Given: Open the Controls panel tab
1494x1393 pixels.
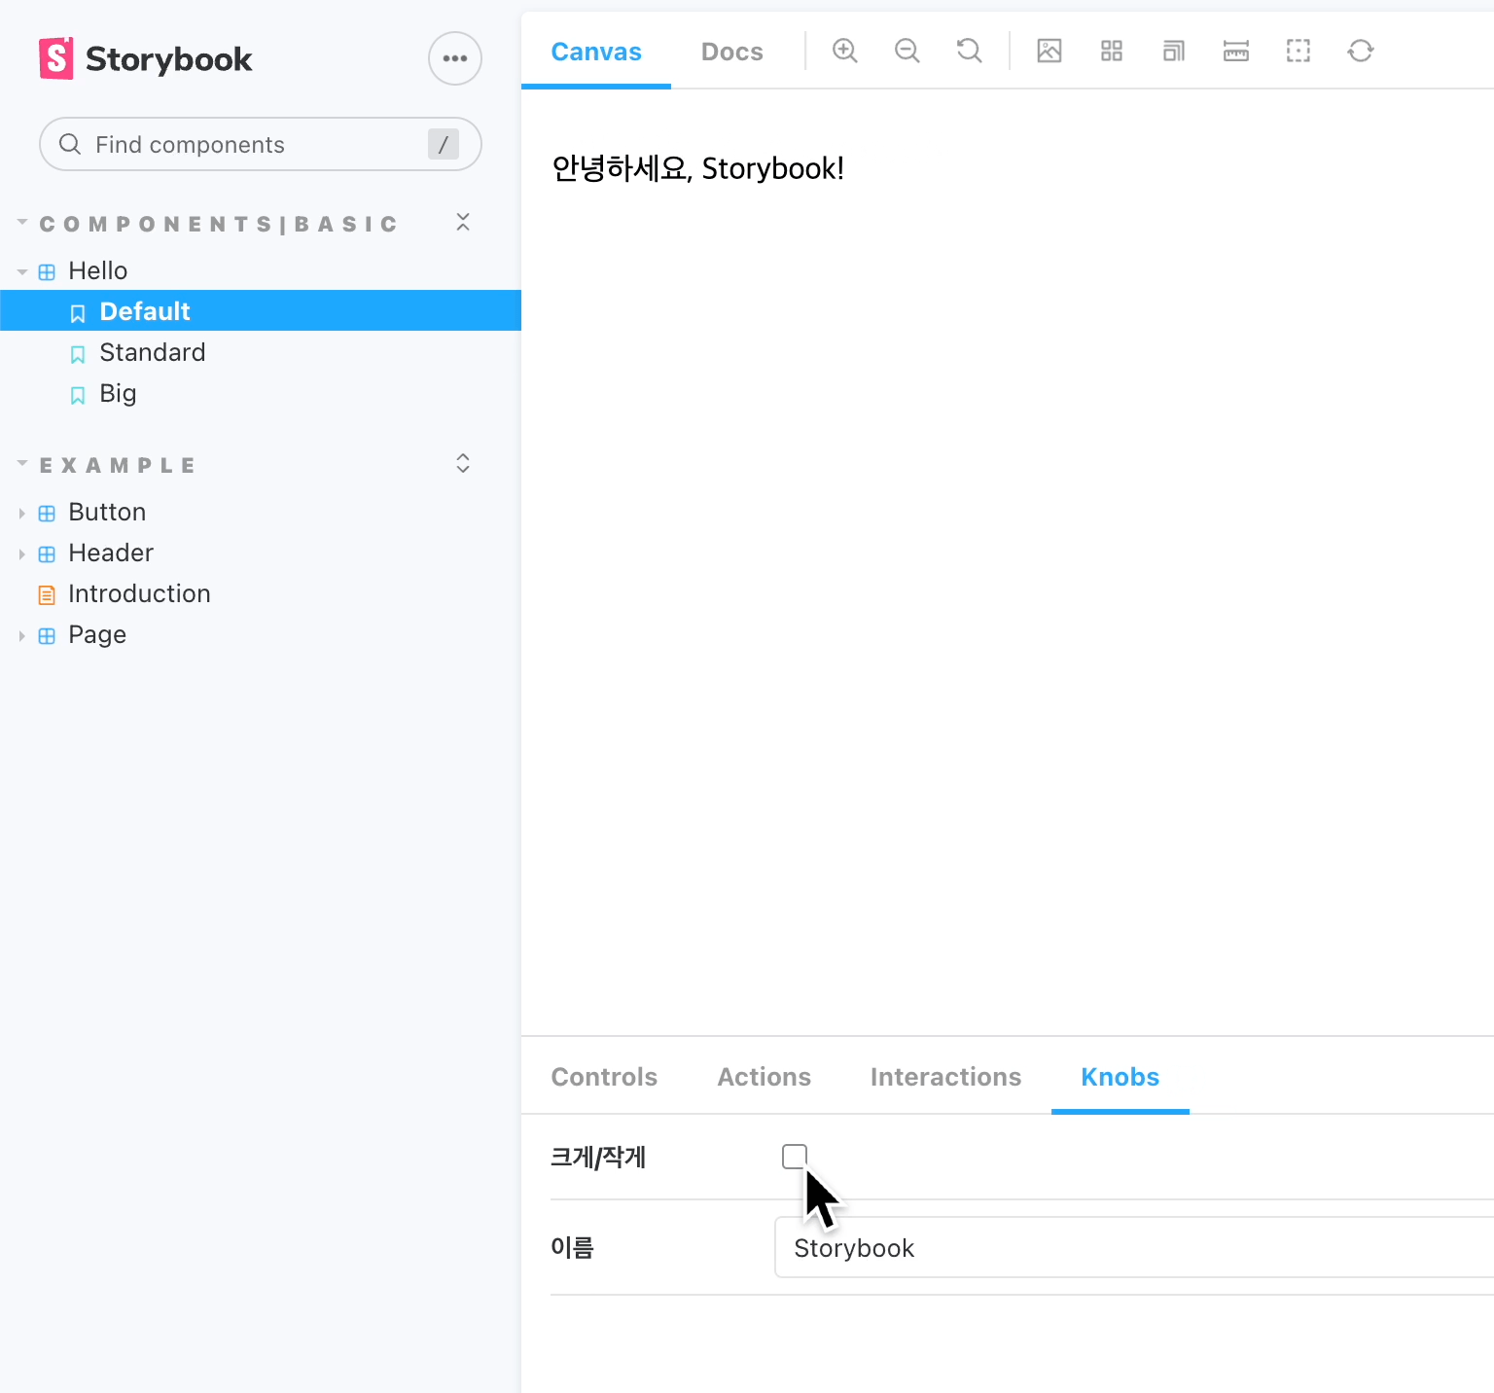Looking at the screenshot, I should tap(604, 1077).
